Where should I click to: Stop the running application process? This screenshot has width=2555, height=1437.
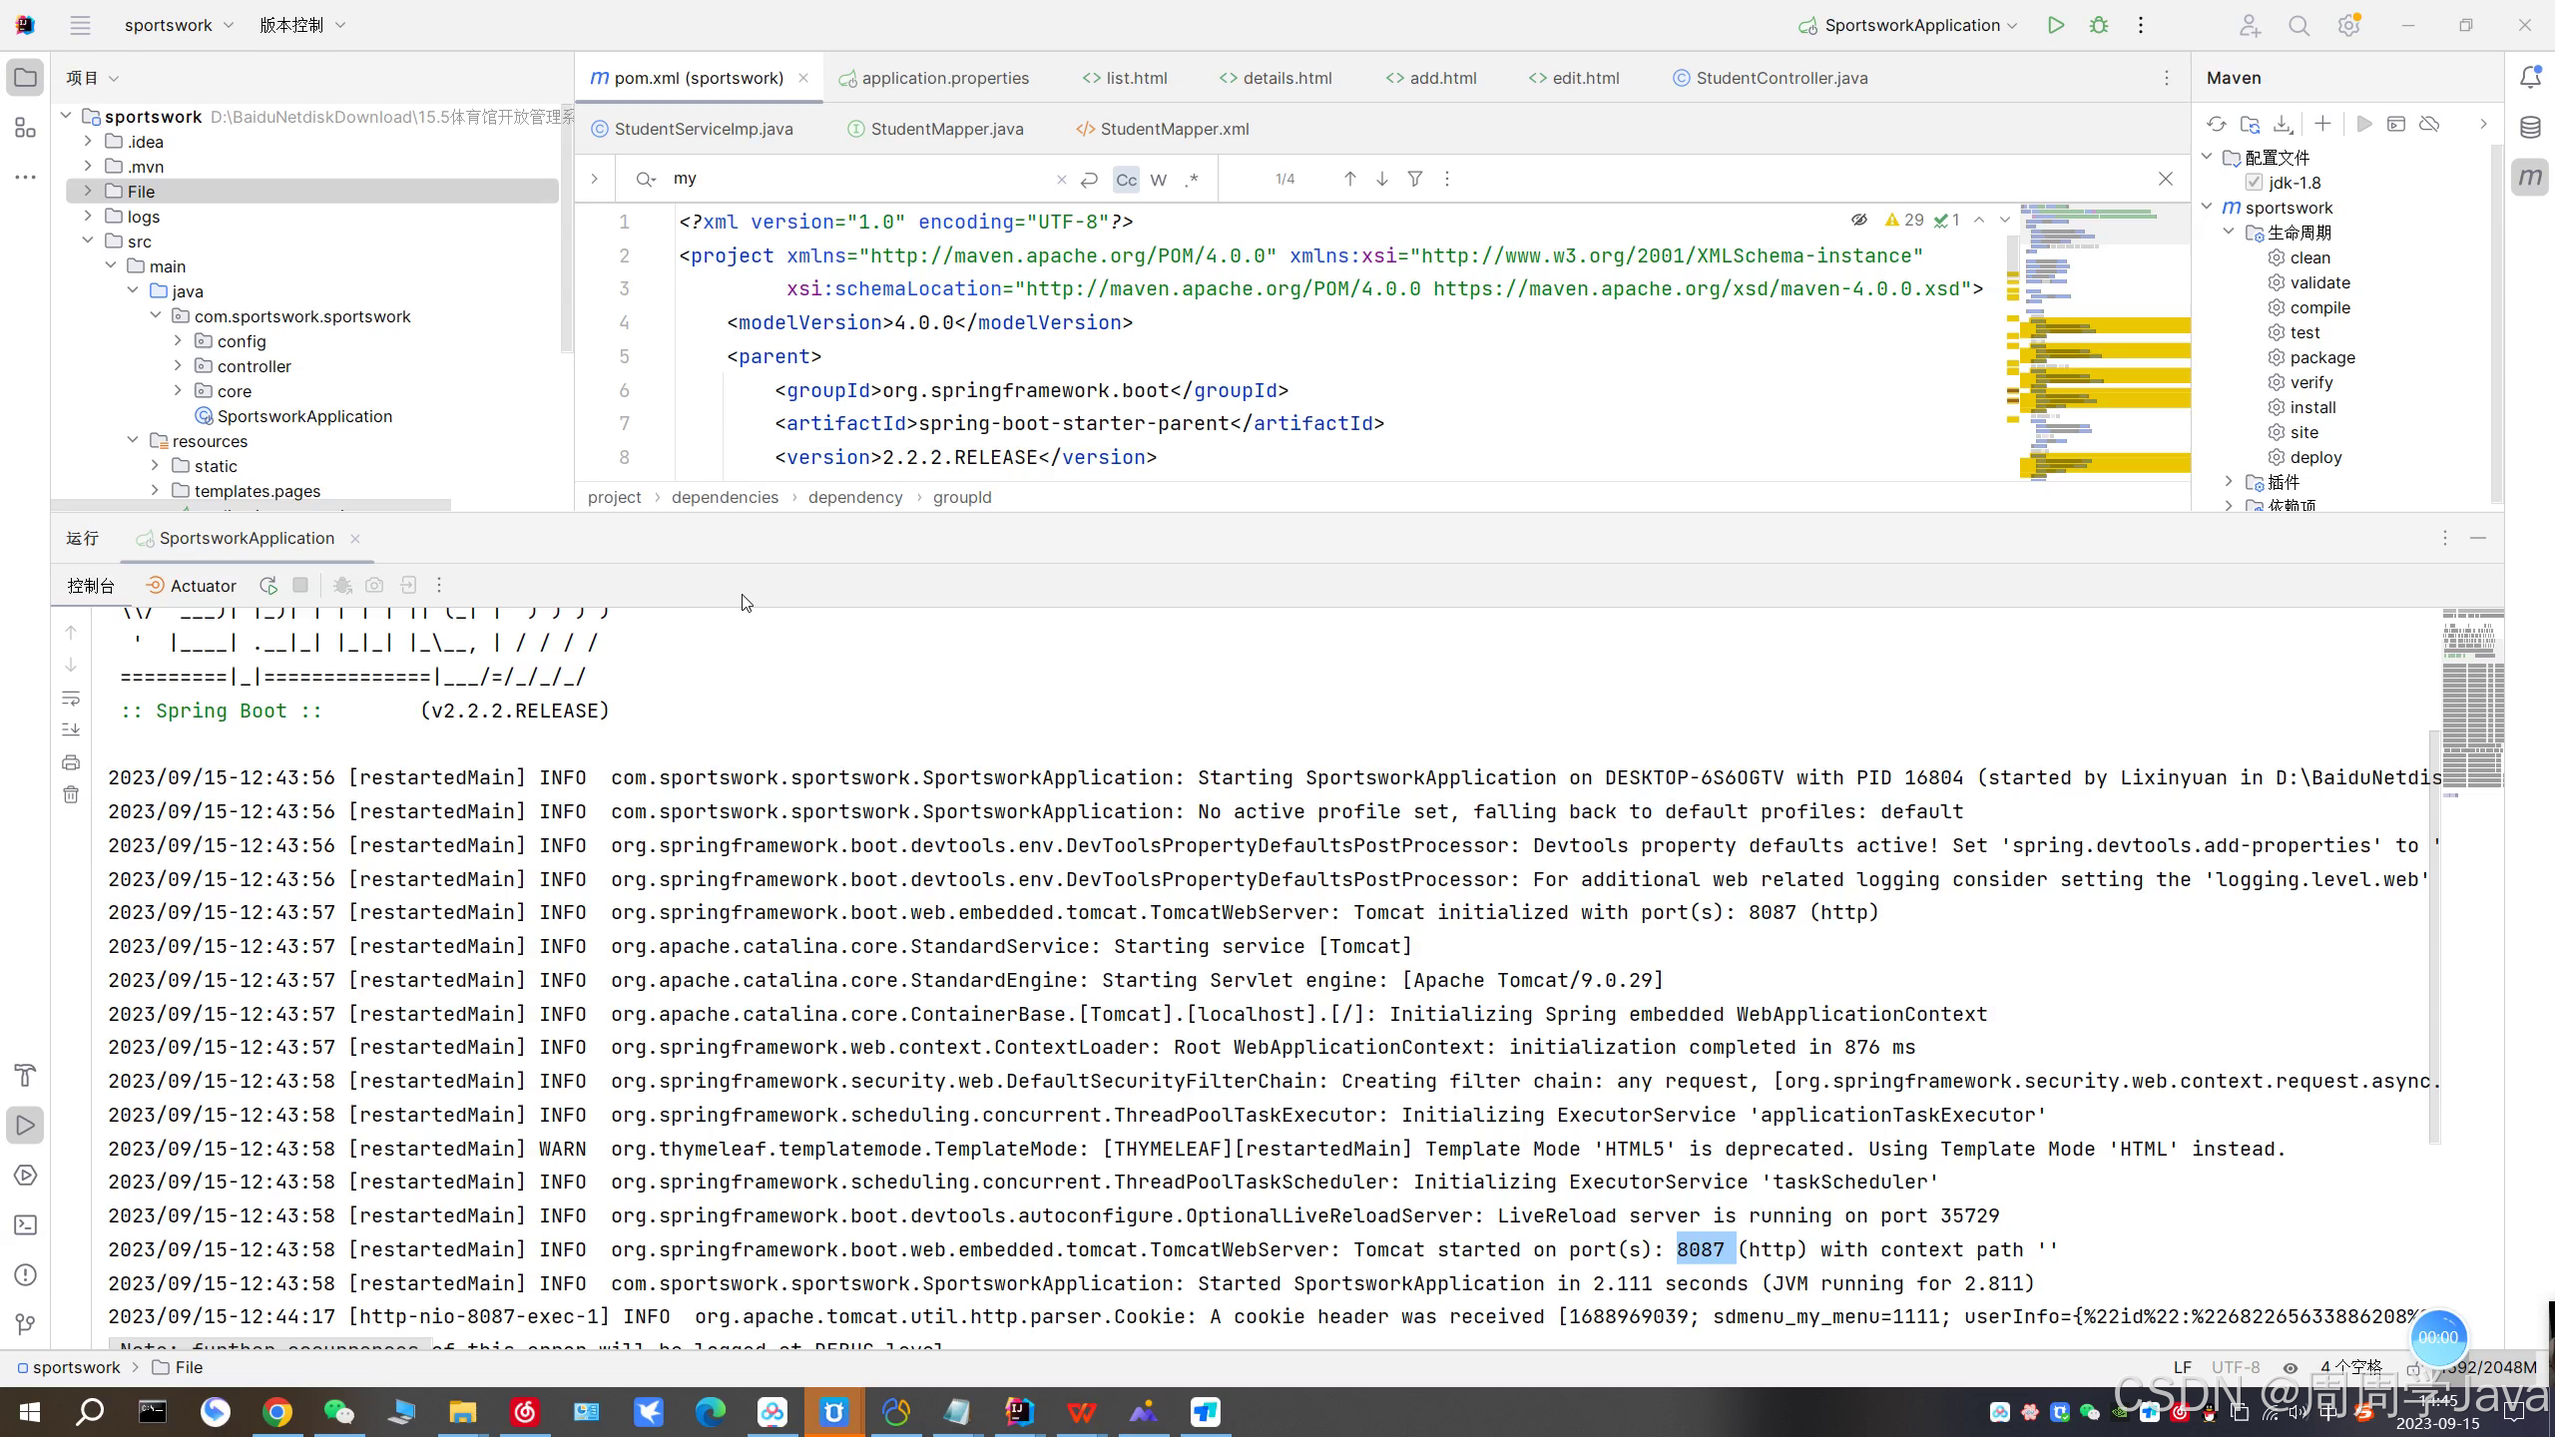coord(300,586)
